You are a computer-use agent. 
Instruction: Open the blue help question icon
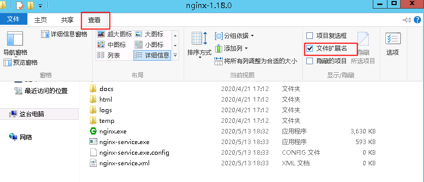(x=418, y=20)
